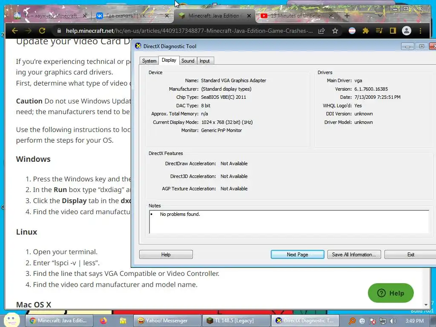Click the Start button face icon
Screen dimensions: 436x327
(11, 320)
